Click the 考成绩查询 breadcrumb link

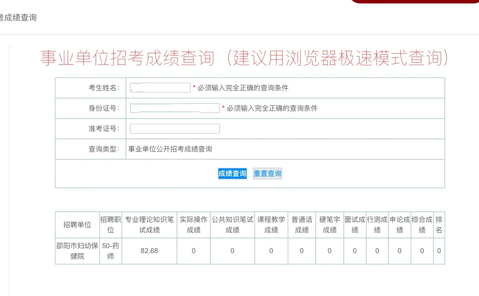tap(19, 18)
